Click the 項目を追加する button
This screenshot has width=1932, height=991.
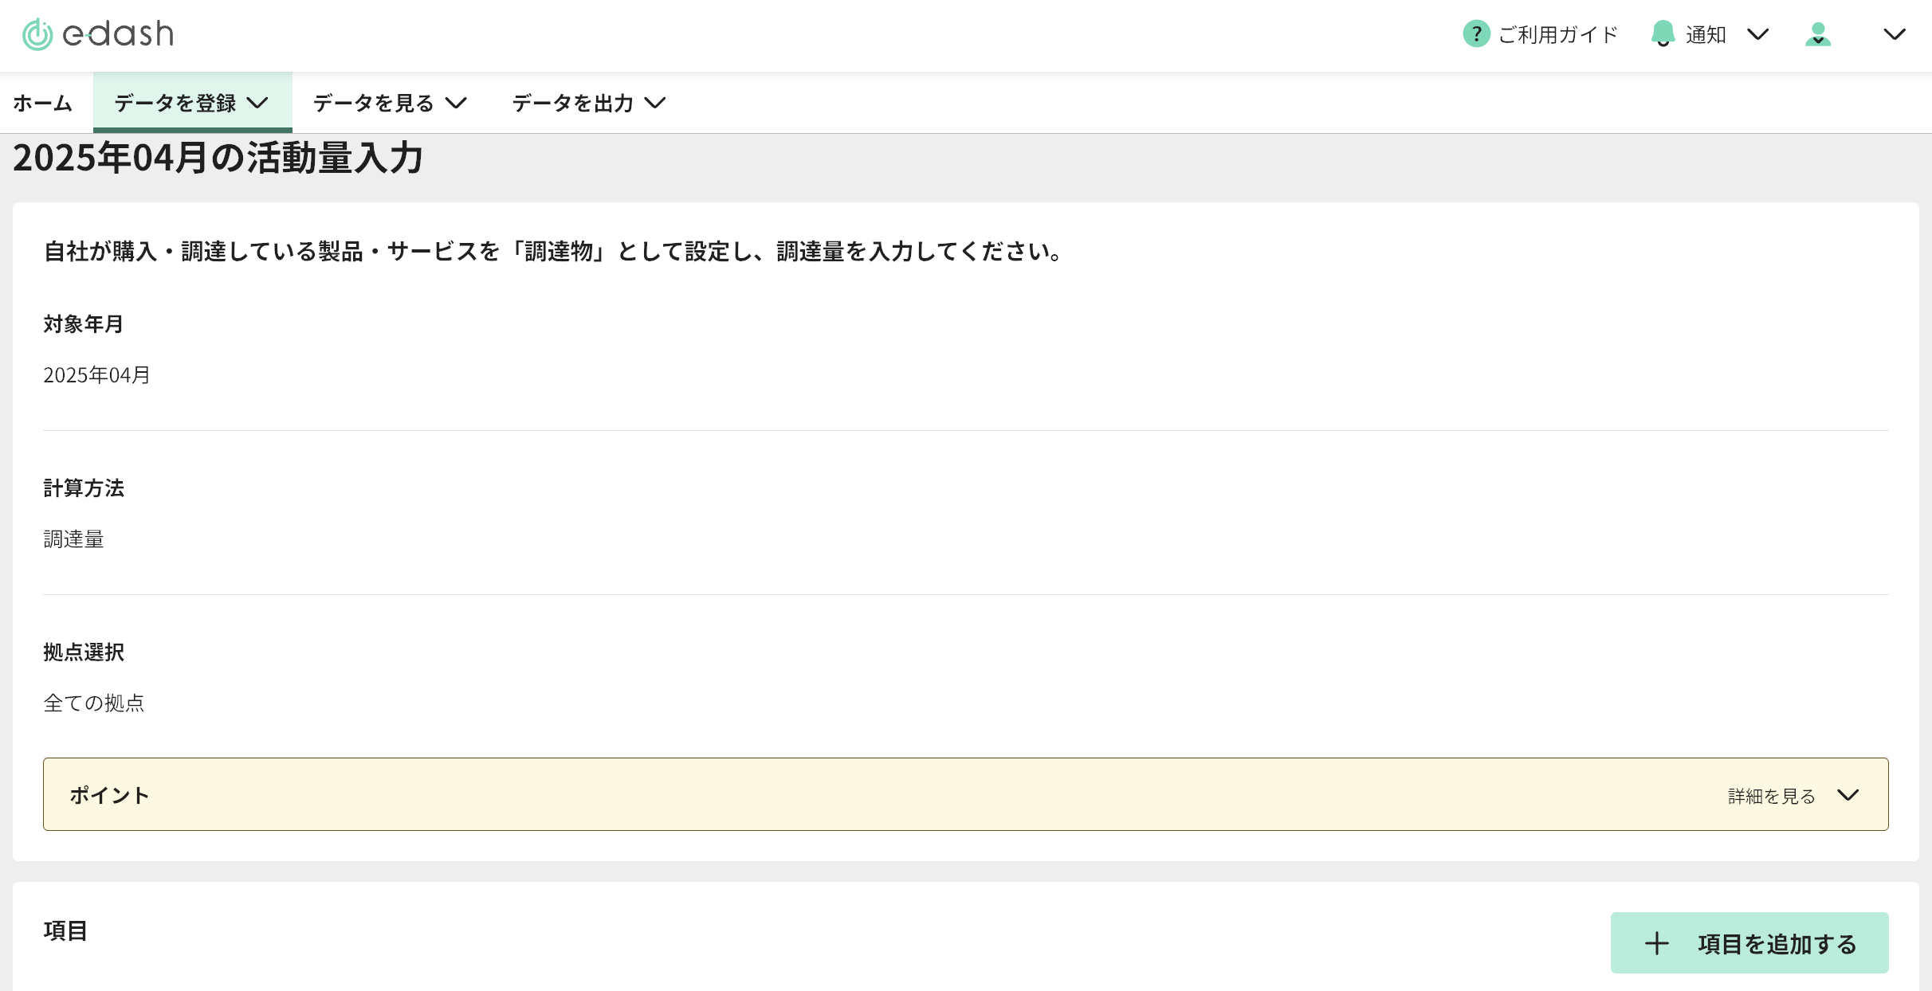pos(1749,942)
